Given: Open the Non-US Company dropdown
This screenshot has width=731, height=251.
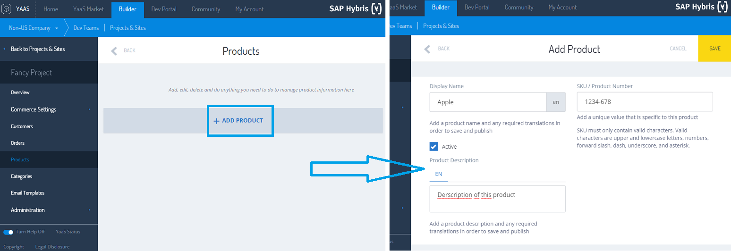Looking at the screenshot, I should [34, 28].
